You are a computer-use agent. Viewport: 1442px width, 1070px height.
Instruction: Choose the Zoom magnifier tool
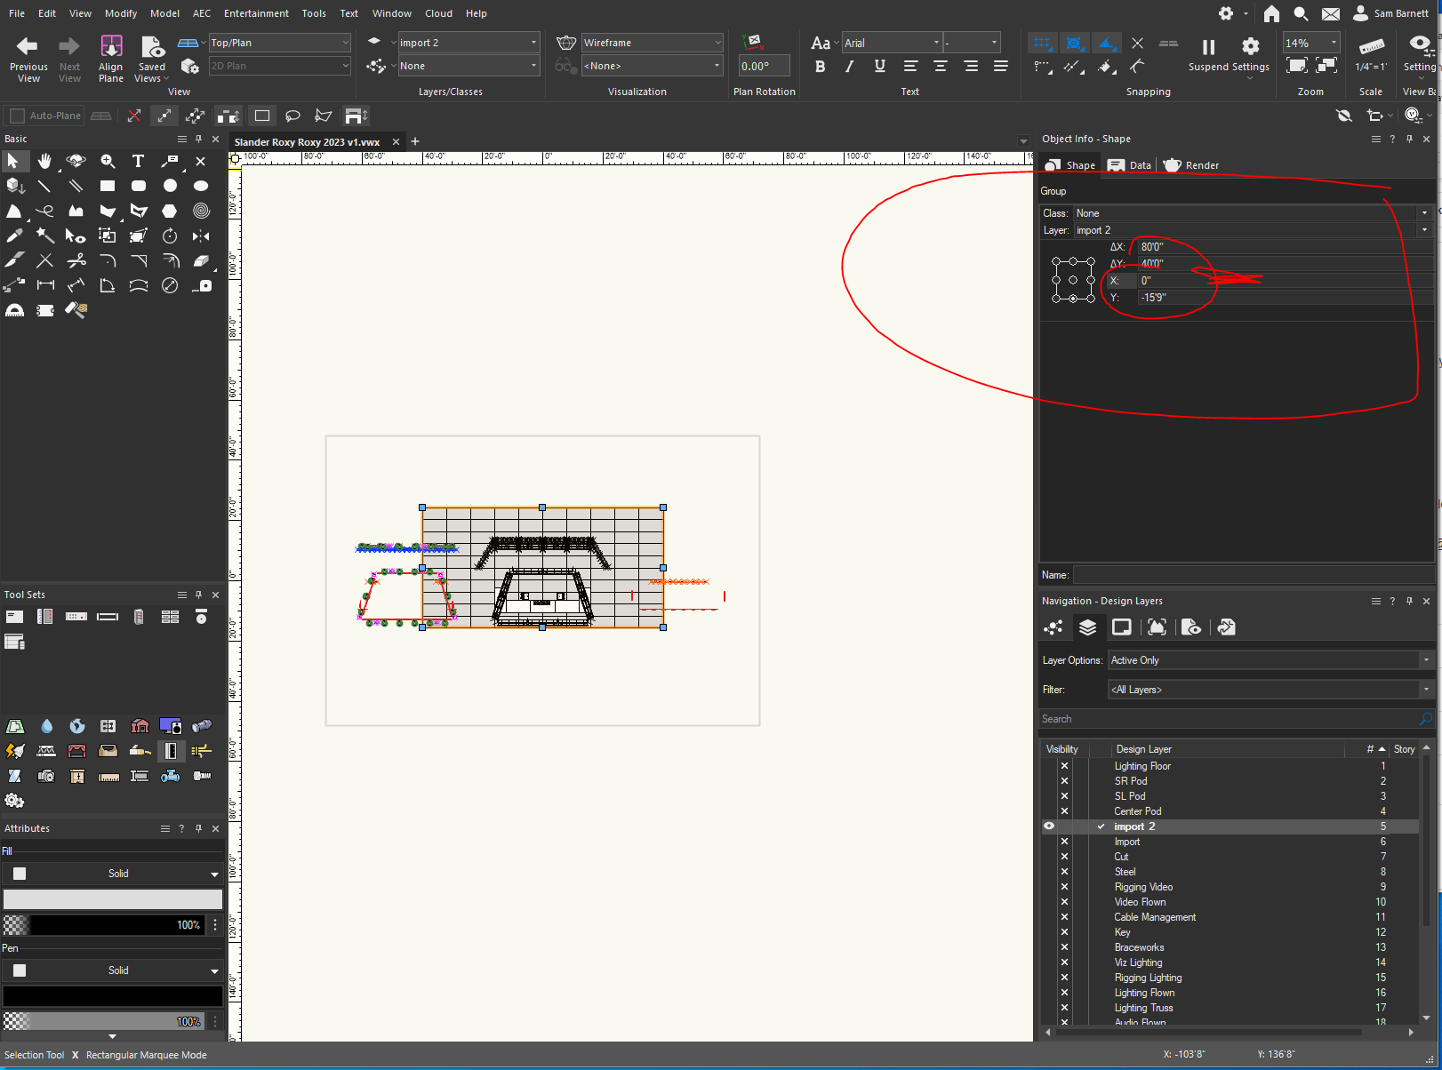pyautogui.click(x=108, y=161)
